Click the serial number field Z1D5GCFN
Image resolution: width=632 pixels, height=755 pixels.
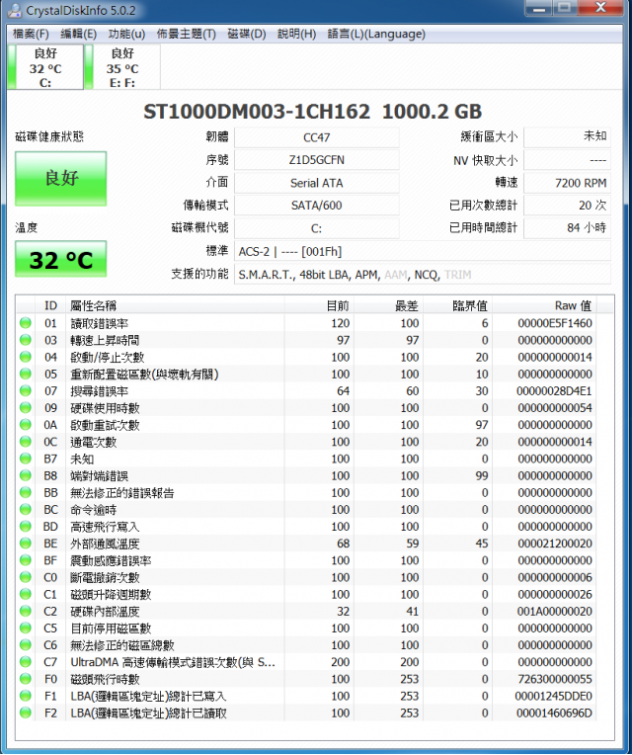[316, 160]
